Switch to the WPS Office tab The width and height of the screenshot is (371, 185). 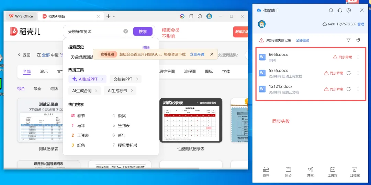click(21, 16)
